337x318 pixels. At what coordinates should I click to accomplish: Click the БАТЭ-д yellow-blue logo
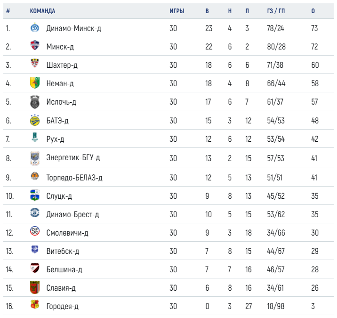click(35, 121)
